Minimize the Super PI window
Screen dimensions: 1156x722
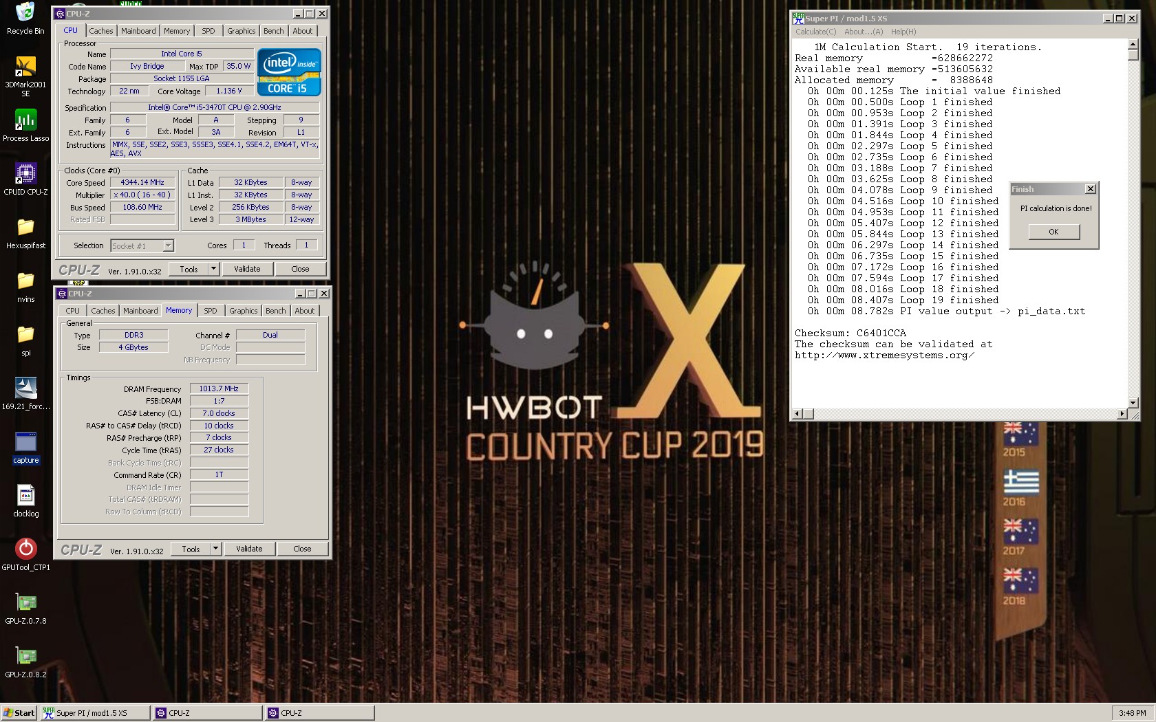[x=1108, y=19]
